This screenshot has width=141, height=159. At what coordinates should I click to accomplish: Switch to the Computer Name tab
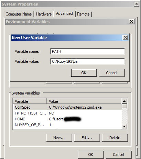pyautogui.click(x=19, y=14)
